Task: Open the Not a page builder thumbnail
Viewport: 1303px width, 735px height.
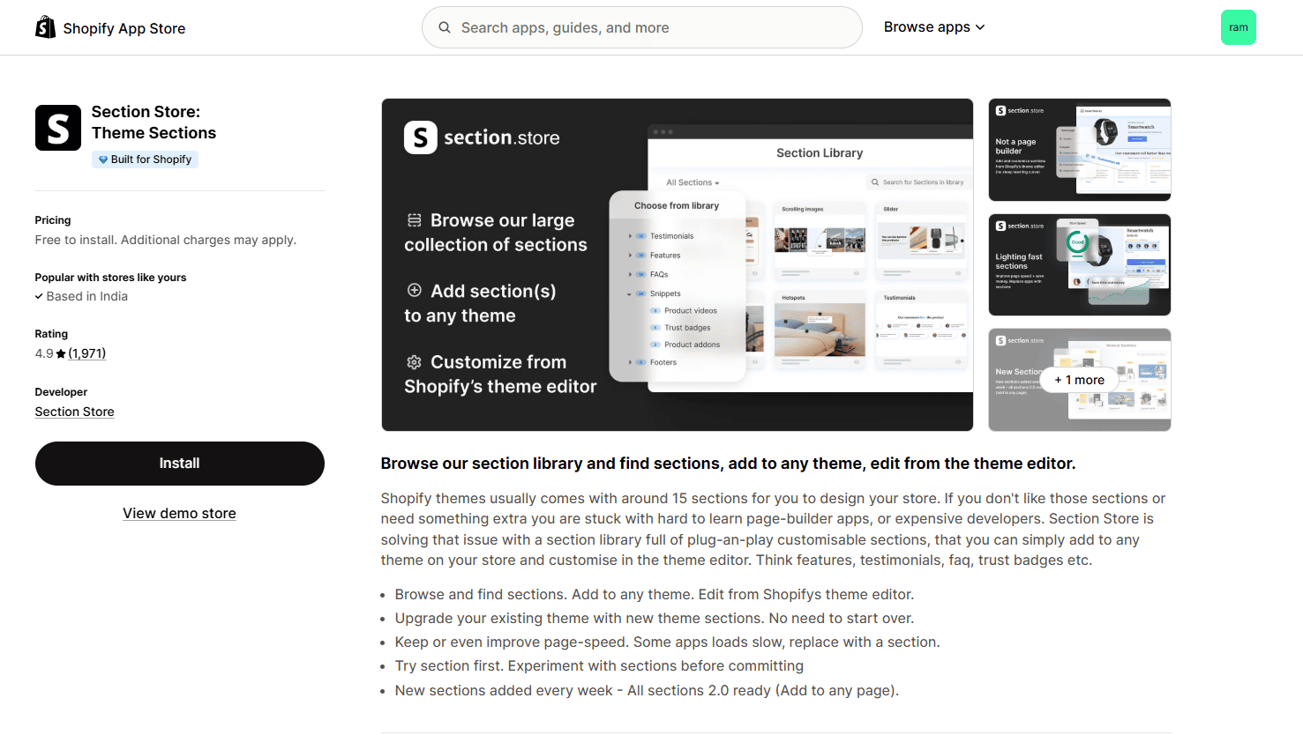Action: coord(1080,150)
